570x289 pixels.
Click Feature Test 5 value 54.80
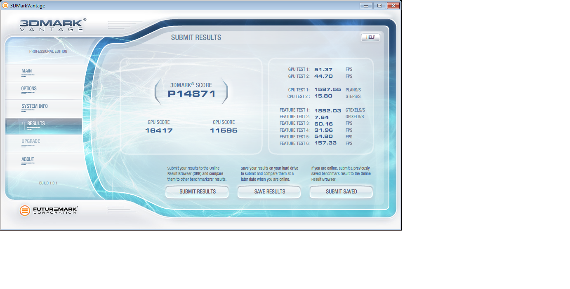[323, 137]
